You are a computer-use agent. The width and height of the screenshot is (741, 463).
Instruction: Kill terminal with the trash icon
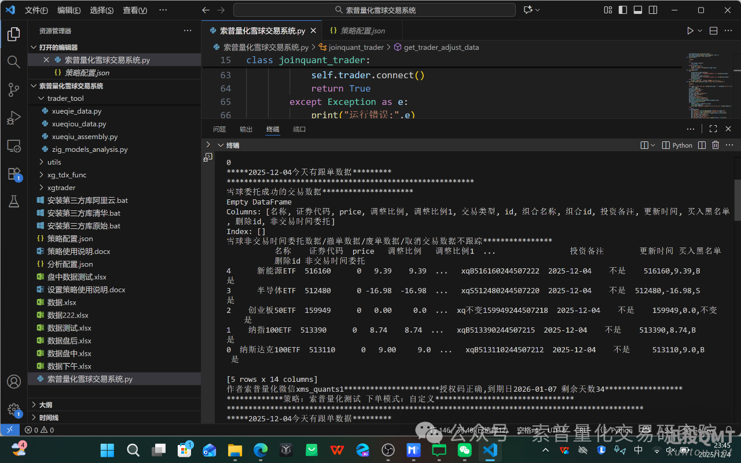(x=716, y=145)
